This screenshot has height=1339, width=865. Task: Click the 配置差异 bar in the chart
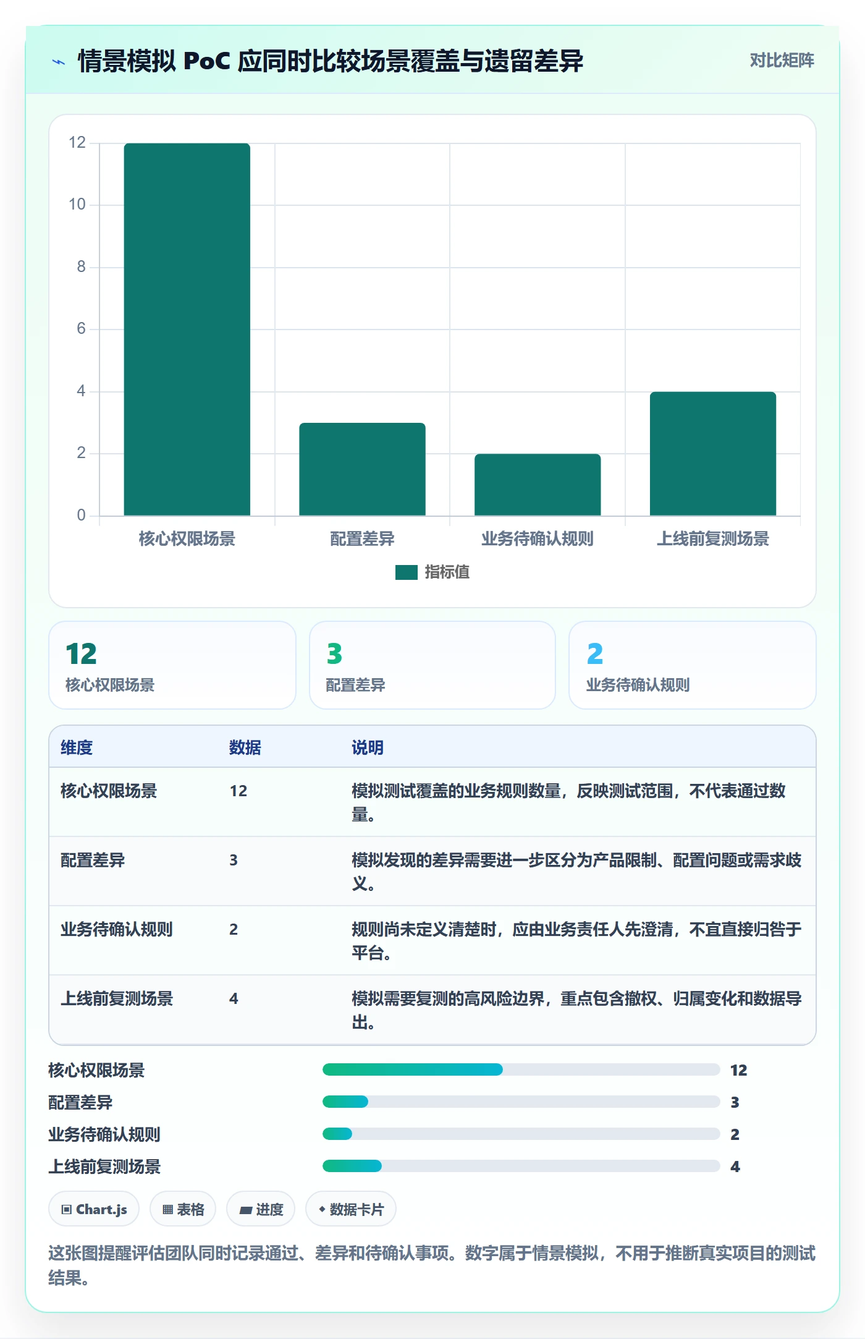pyautogui.click(x=362, y=469)
